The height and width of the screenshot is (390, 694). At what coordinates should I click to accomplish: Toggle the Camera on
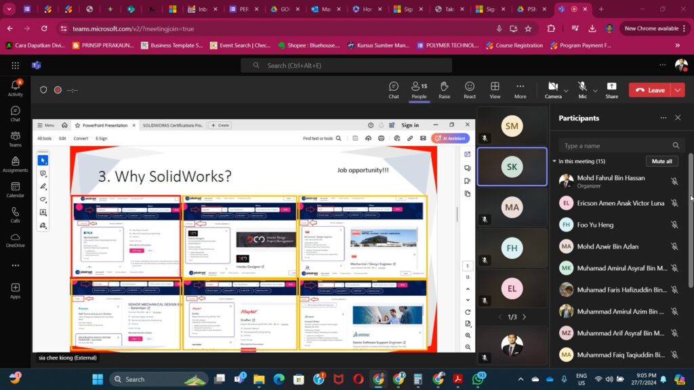tap(553, 90)
